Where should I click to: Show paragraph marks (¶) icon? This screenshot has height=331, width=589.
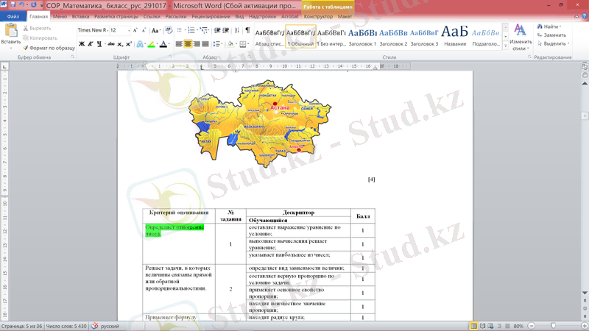coord(247,30)
